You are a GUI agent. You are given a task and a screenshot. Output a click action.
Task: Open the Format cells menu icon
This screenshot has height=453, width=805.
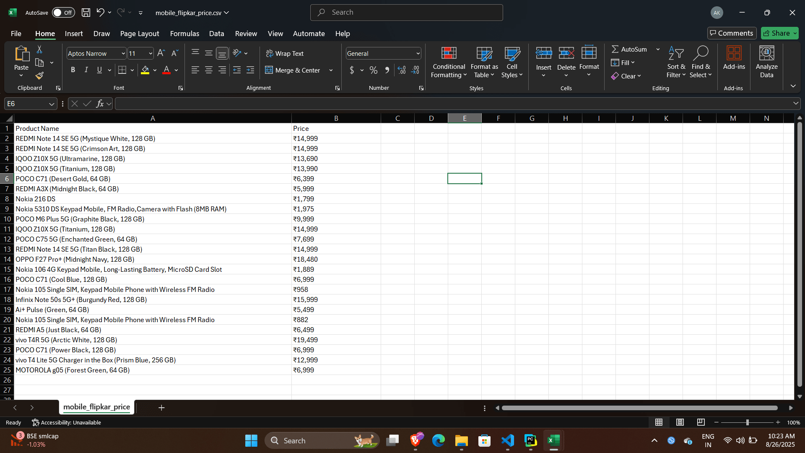(x=589, y=53)
